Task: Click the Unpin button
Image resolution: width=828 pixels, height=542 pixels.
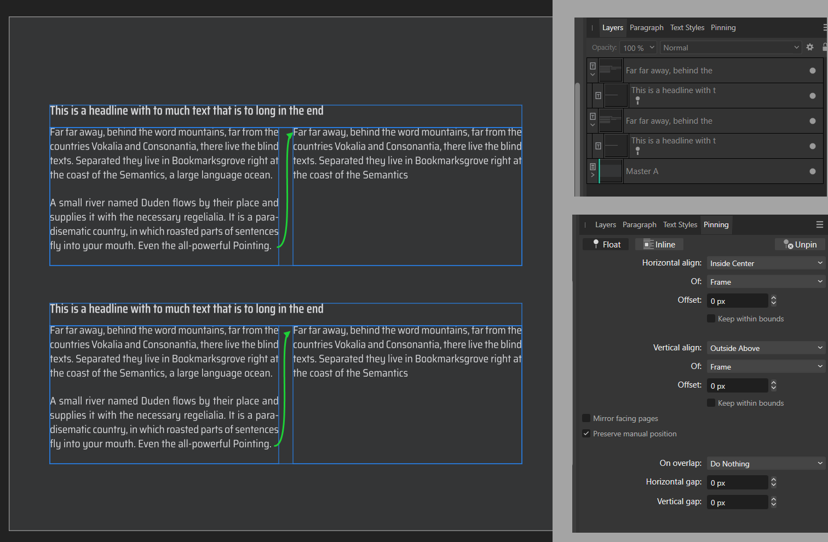Action: [800, 245]
